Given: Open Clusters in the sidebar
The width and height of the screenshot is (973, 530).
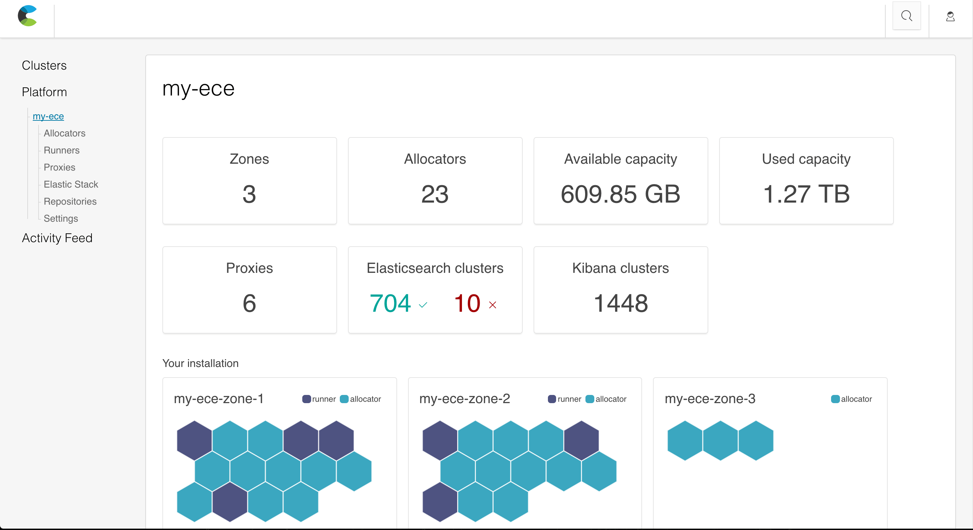Looking at the screenshot, I should [x=44, y=65].
